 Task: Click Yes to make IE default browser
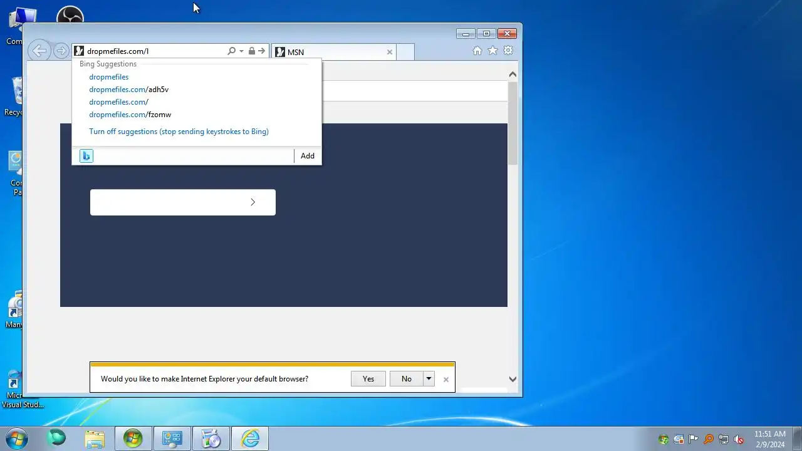[x=368, y=379]
